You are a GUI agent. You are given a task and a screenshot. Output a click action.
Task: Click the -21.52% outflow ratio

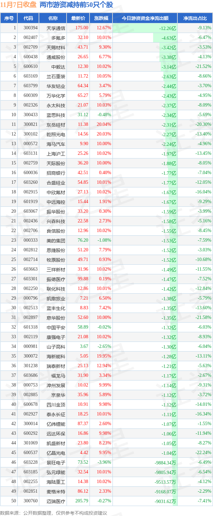pyautogui.click(x=203, y=66)
